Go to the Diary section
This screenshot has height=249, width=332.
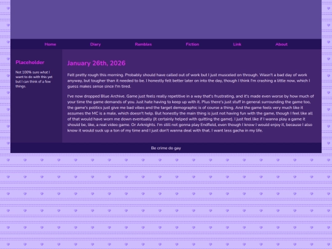tap(95, 44)
